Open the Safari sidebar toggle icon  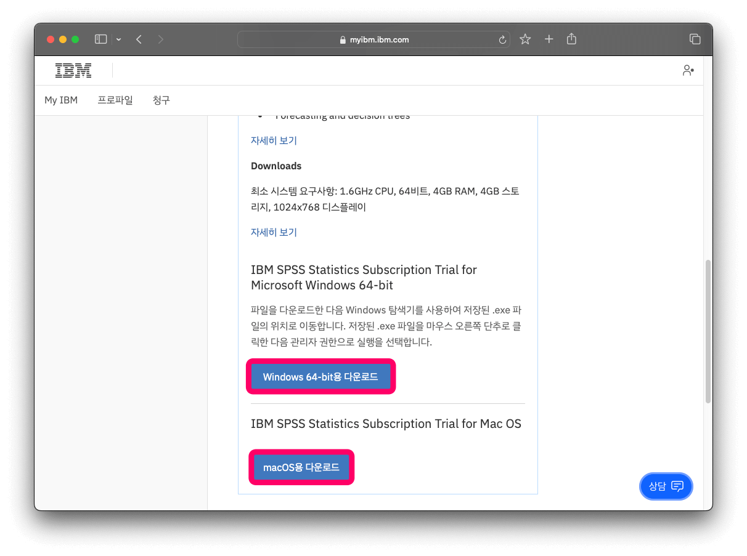(100, 39)
